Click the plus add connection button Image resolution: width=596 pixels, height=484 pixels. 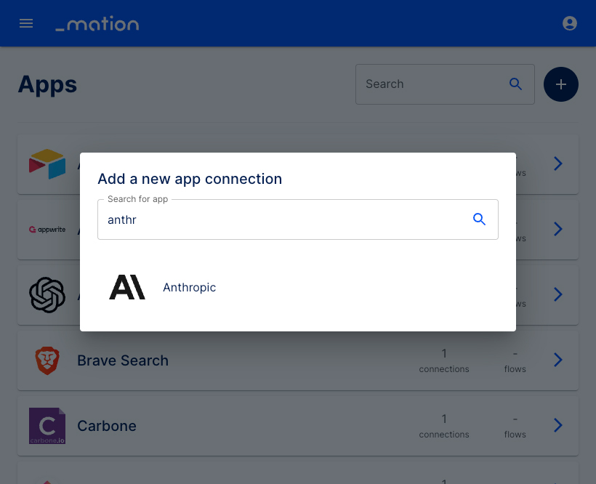560,84
